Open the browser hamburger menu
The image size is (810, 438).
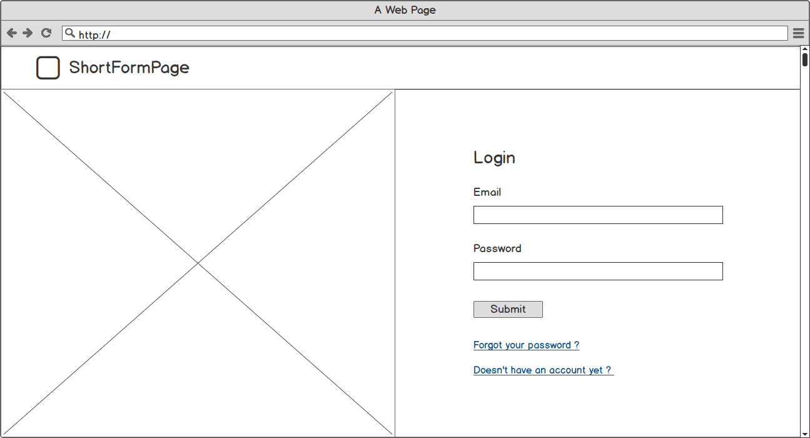(x=798, y=33)
